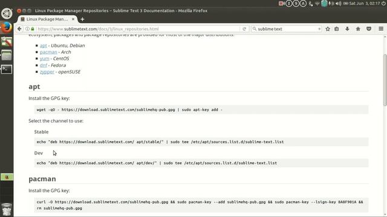Click the curl pacman-key command
Screen dimensions: 387x217
(x=201, y=205)
